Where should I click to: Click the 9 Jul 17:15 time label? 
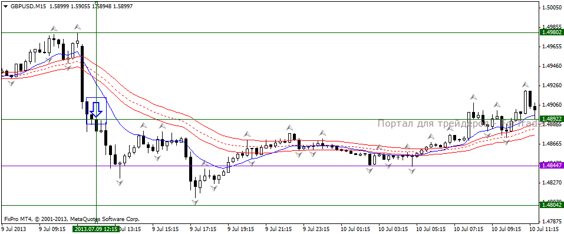pyautogui.click(x=203, y=229)
